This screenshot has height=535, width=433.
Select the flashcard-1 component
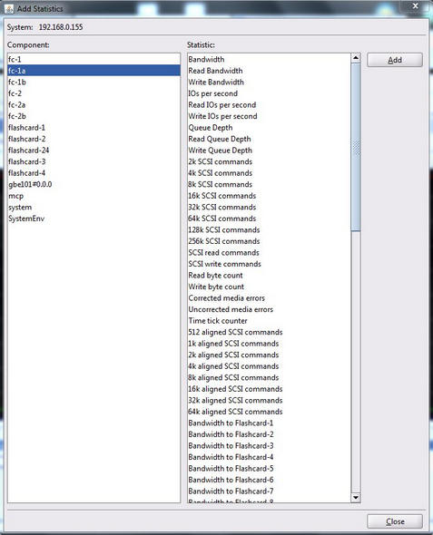(93, 127)
